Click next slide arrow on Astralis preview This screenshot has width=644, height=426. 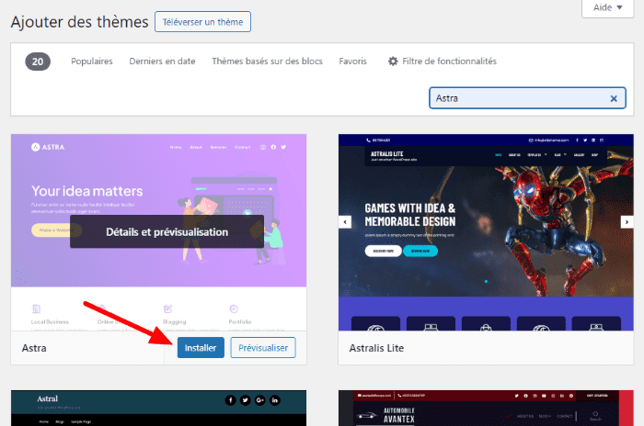(627, 222)
